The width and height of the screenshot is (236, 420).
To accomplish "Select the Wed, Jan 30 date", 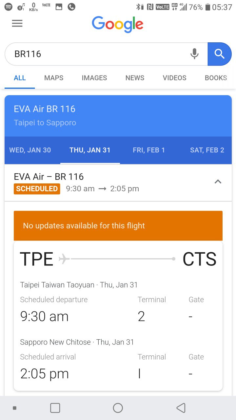I will [30, 150].
